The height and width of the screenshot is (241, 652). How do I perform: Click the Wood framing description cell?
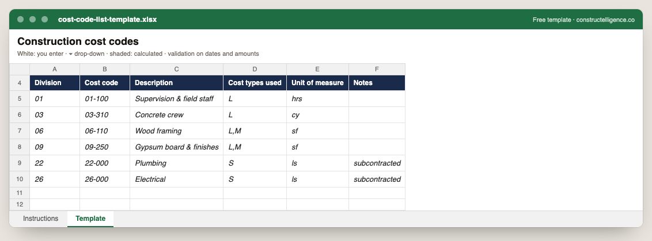point(176,131)
